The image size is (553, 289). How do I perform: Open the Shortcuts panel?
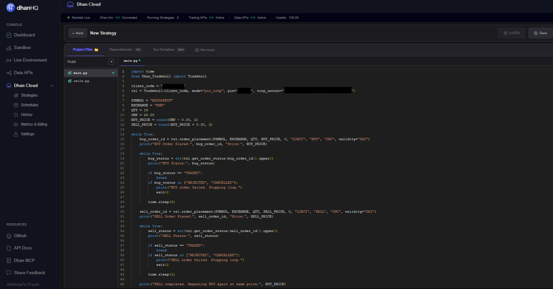tap(205, 50)
